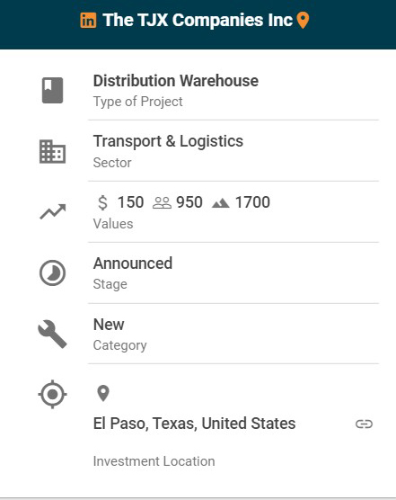Viewport: 396px width, 500px height.
Task: Click El Paso, Texas, United States location
Action: [x=194, y=424]
